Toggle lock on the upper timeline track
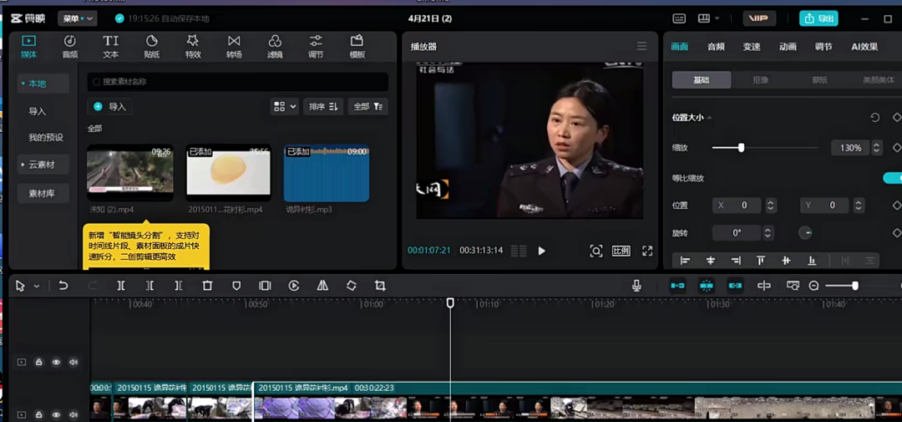This screenshot has height=422, width=902. click(x=38, y=362)
